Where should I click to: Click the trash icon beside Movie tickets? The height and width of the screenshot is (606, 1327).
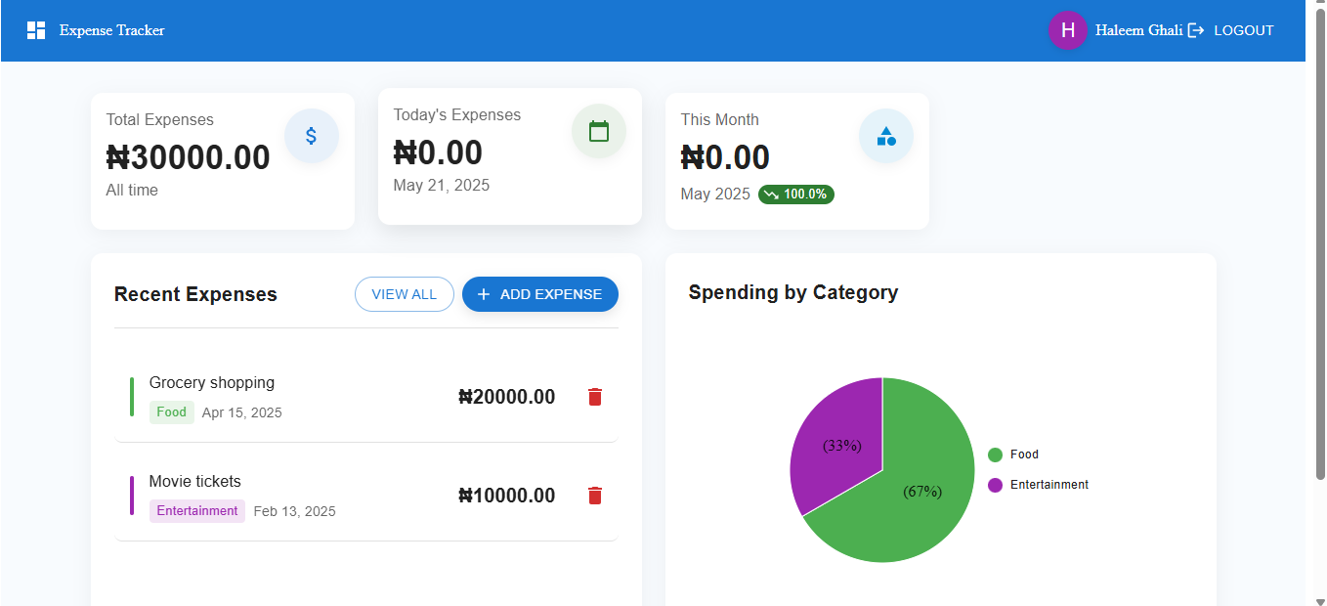594,496
